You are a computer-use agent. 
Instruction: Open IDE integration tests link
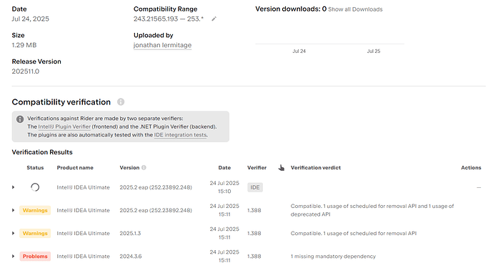pyautogui.click(x=181, y=135)
